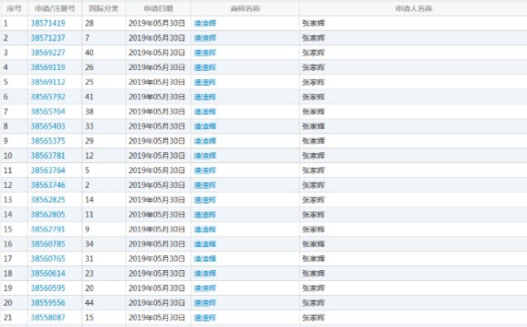Screen dimensions: 527x327
Task: Select the date cell in row 21
Action: [x=158, y=318]
